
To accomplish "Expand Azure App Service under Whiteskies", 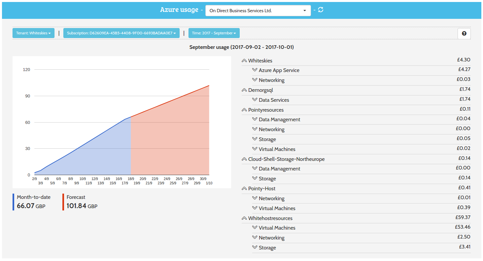I will (254, 70).
